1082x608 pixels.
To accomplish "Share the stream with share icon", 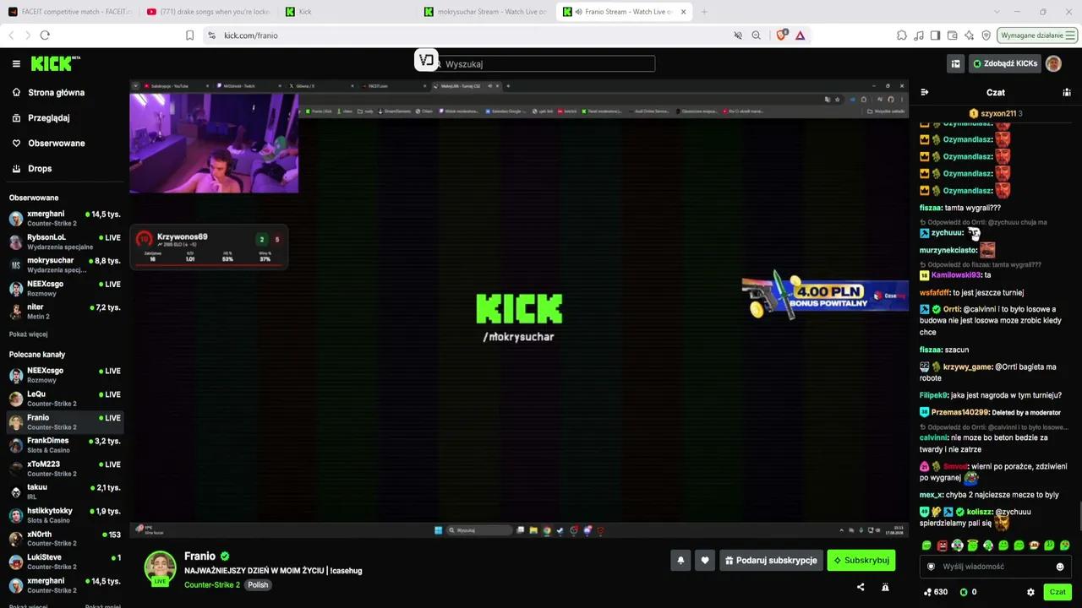I will pos(861,587).
